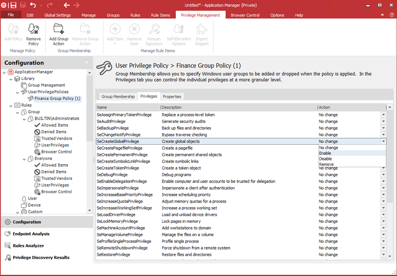Click the Undo arrow in title bar
Image resolution: width=397 pixels, height=276 pixels.
(x=33, y=5)
